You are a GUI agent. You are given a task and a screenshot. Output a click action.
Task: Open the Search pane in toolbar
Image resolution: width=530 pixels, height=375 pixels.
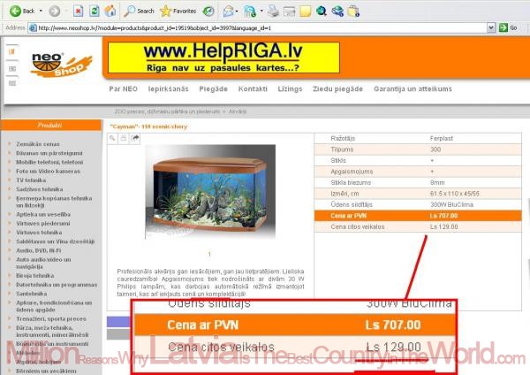(139, 11)
